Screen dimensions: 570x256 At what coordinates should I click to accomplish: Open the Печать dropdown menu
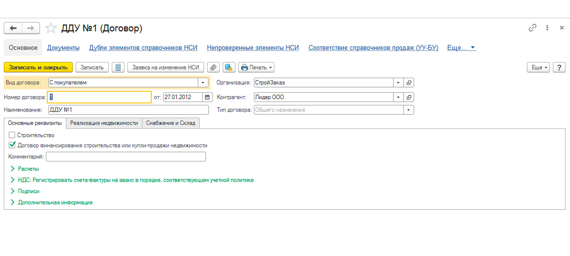[256, 67]
